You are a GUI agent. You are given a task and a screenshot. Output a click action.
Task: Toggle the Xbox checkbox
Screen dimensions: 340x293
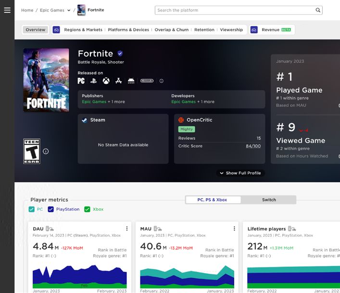click(87, 209)
